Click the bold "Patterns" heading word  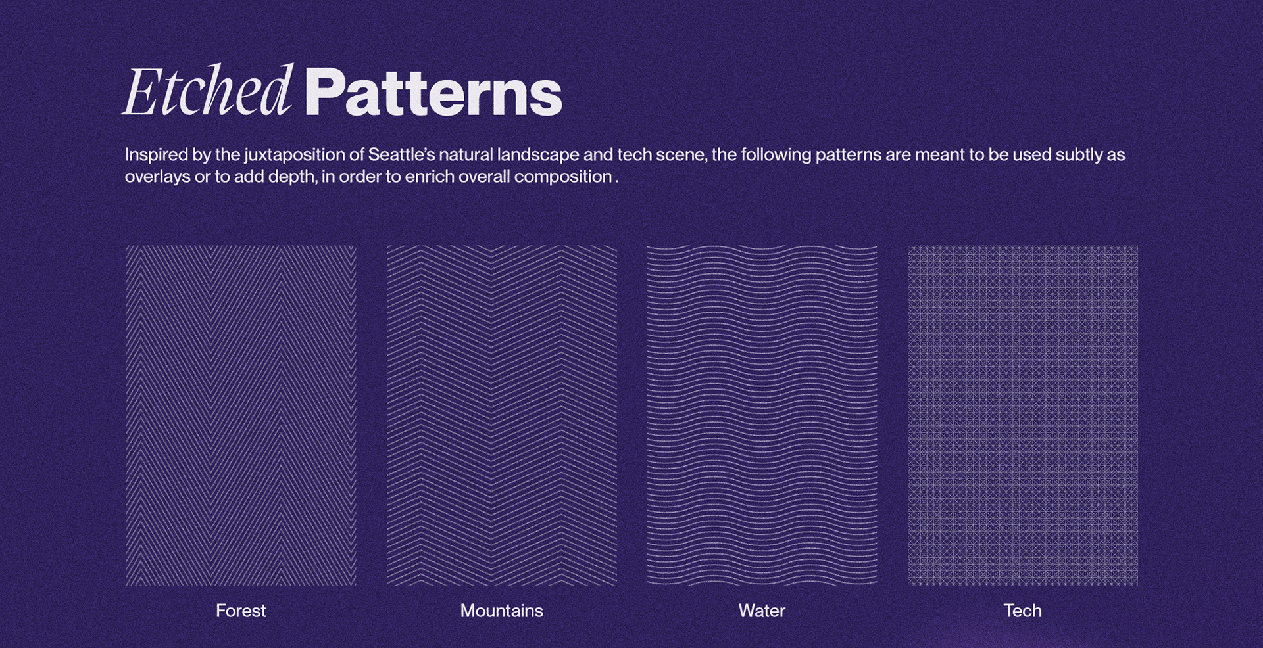[433, 94]
